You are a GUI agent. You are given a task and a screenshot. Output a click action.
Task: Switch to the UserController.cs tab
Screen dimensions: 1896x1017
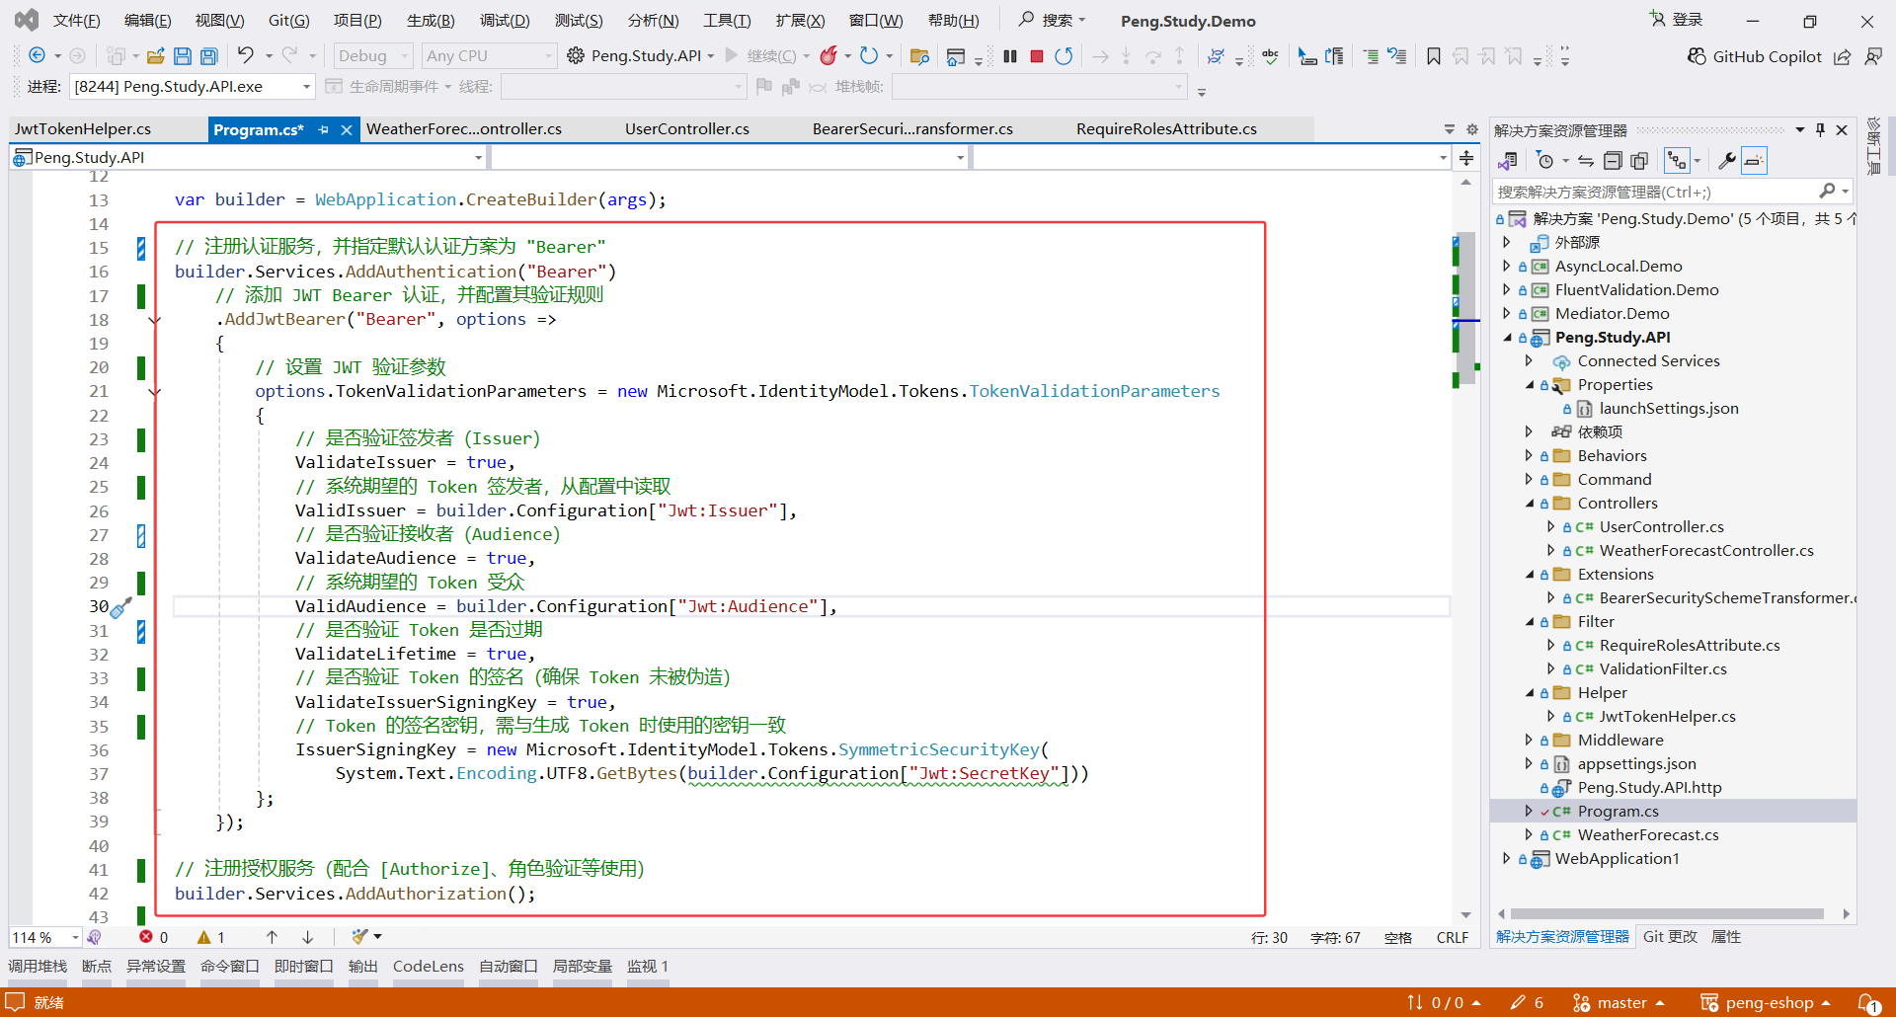click(687, 129)
